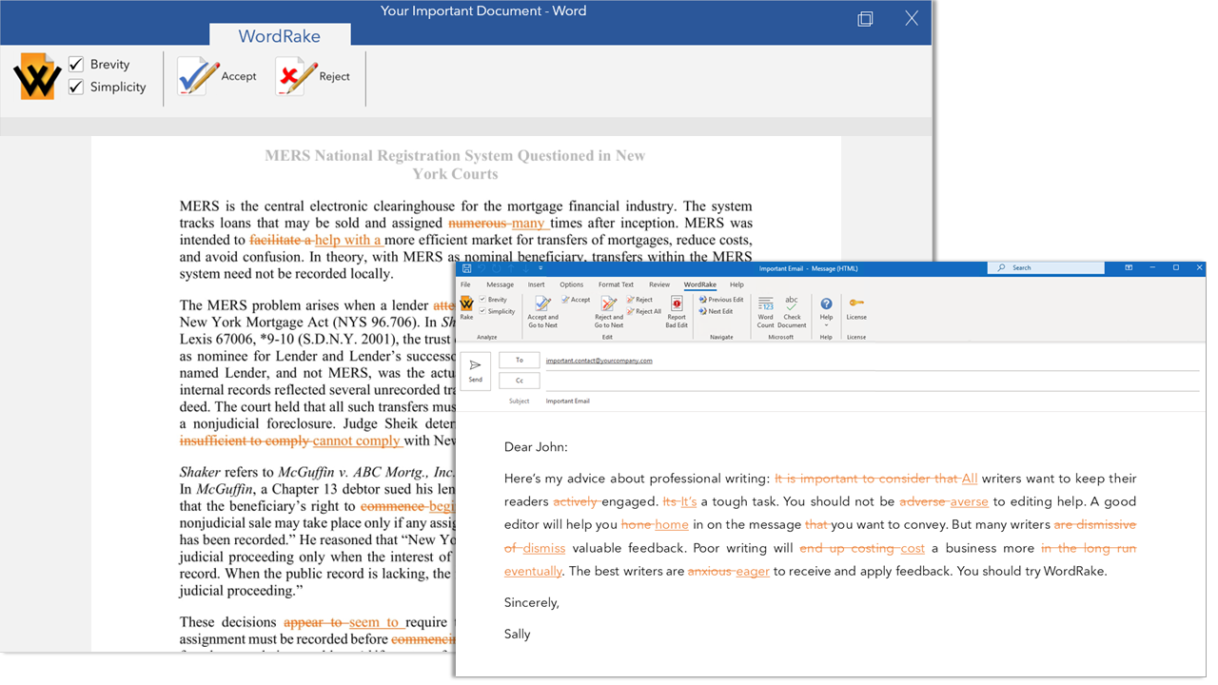Click Accept and Go to Next in Outlook
The image size is (1218, 685).
542,312
